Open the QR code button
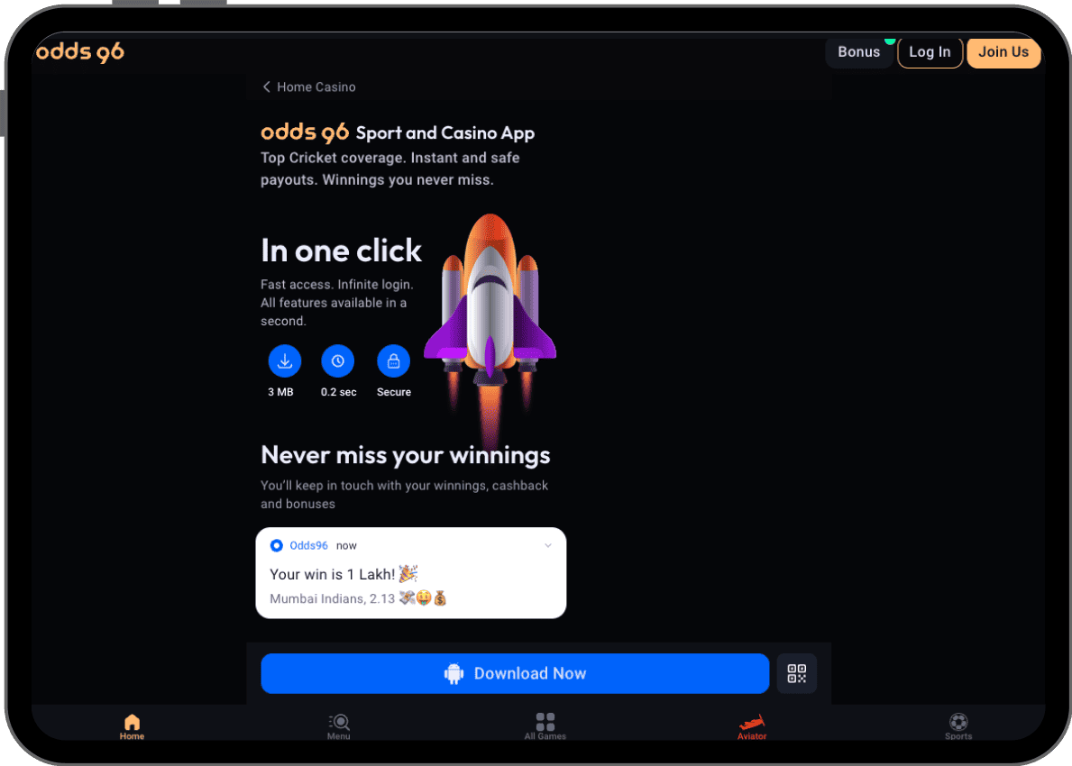Image resolution: width=1072 pixels, height=766 pixels. coord(796,673)
